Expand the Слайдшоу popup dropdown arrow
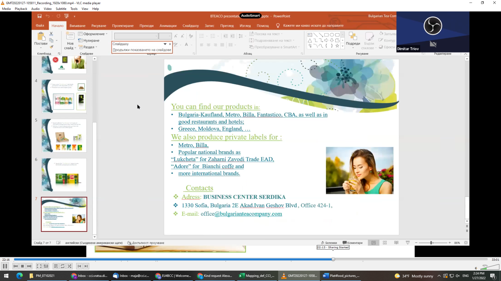This screenshot has width=501, height=281. (165, 44)
